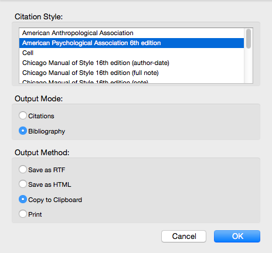Choose the Cell citation style
Viewport: 272px width, 253px height.
131,53
